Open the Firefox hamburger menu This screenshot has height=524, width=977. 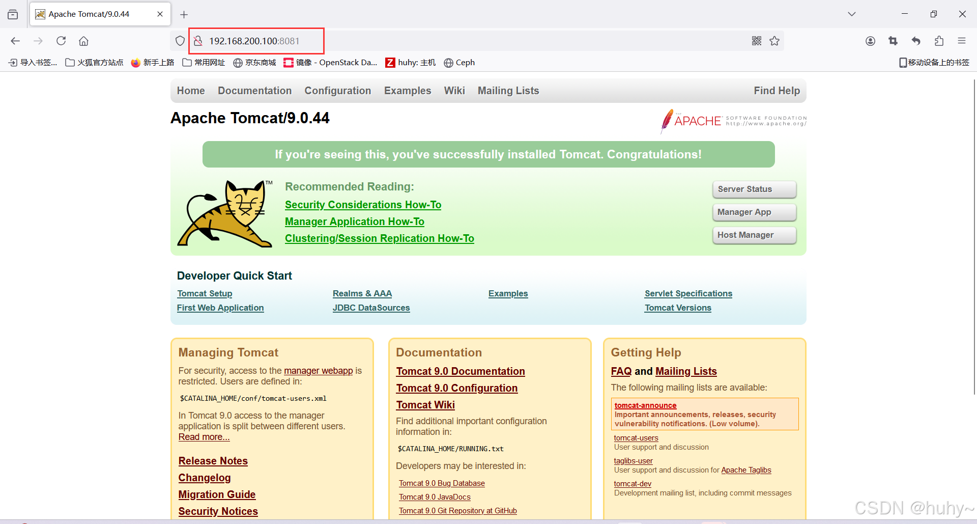click(962, 41)
